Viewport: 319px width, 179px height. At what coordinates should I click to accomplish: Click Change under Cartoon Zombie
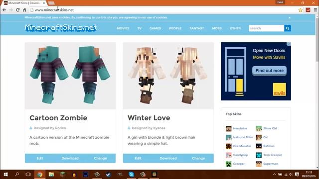click(x=100, y=158)
